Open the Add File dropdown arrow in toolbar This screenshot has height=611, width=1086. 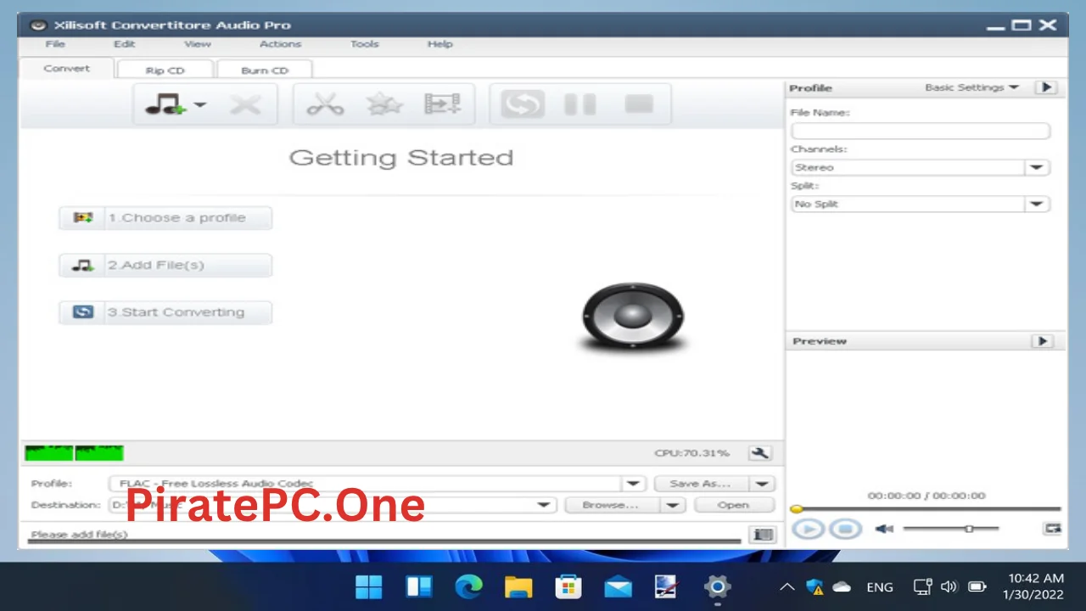[200, 105]
